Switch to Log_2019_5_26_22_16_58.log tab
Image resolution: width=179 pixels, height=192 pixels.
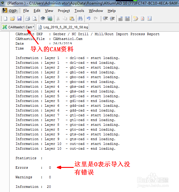[63, 27]
